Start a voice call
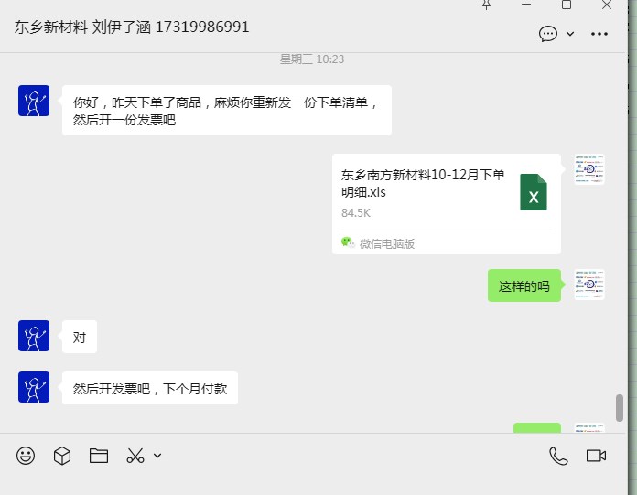Viewport: 637px width, 495px height. [558, 456]
